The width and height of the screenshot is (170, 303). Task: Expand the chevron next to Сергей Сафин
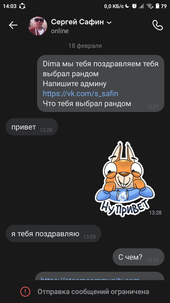[x=109, y=23]
